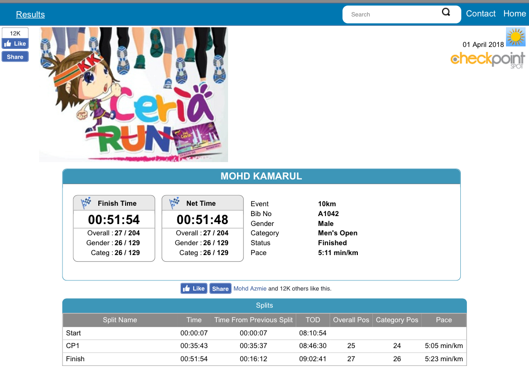The height and width of the screenshot is (388, 529).
Task: Click the Like button below the result card
Action: click(x=194, y=288)
